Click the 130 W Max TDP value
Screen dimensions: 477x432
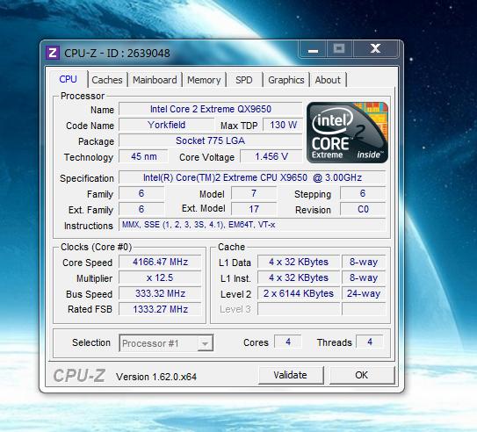coord(283,125)
